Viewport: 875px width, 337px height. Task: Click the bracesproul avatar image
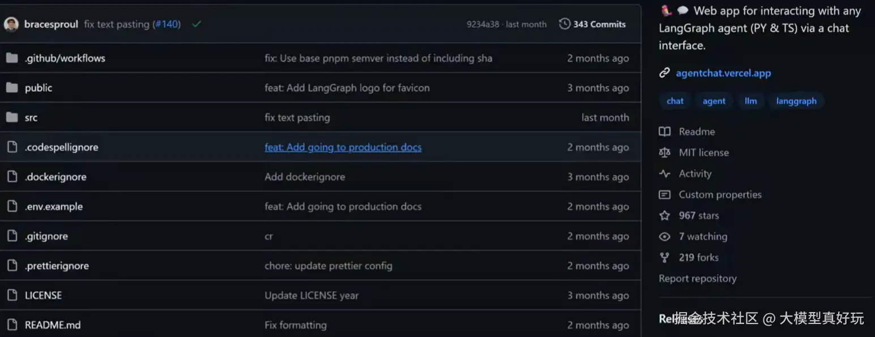(11, 24)
